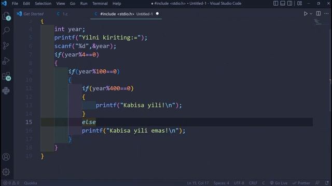Toggle bottom panel layout icon

click(x=283, y=4)
